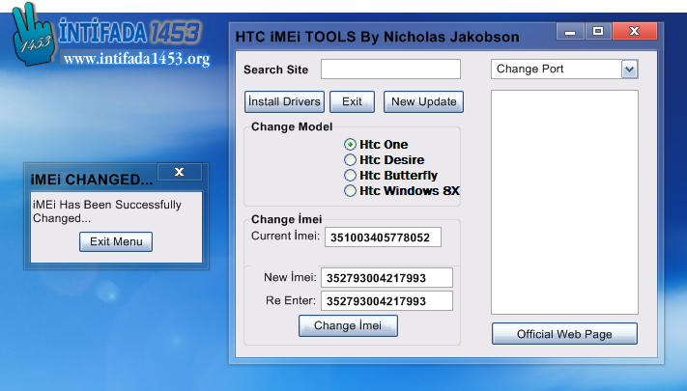Minimize the HTC iMEi TOOLS window
The width and height of the screenshot is (687, 391).
pyautogui.click(x=570, y=32)
